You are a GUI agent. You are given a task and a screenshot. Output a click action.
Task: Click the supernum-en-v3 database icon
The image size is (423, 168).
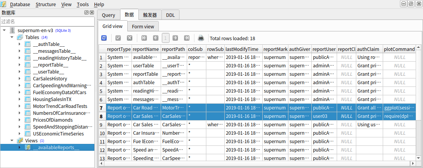[12, 30]
